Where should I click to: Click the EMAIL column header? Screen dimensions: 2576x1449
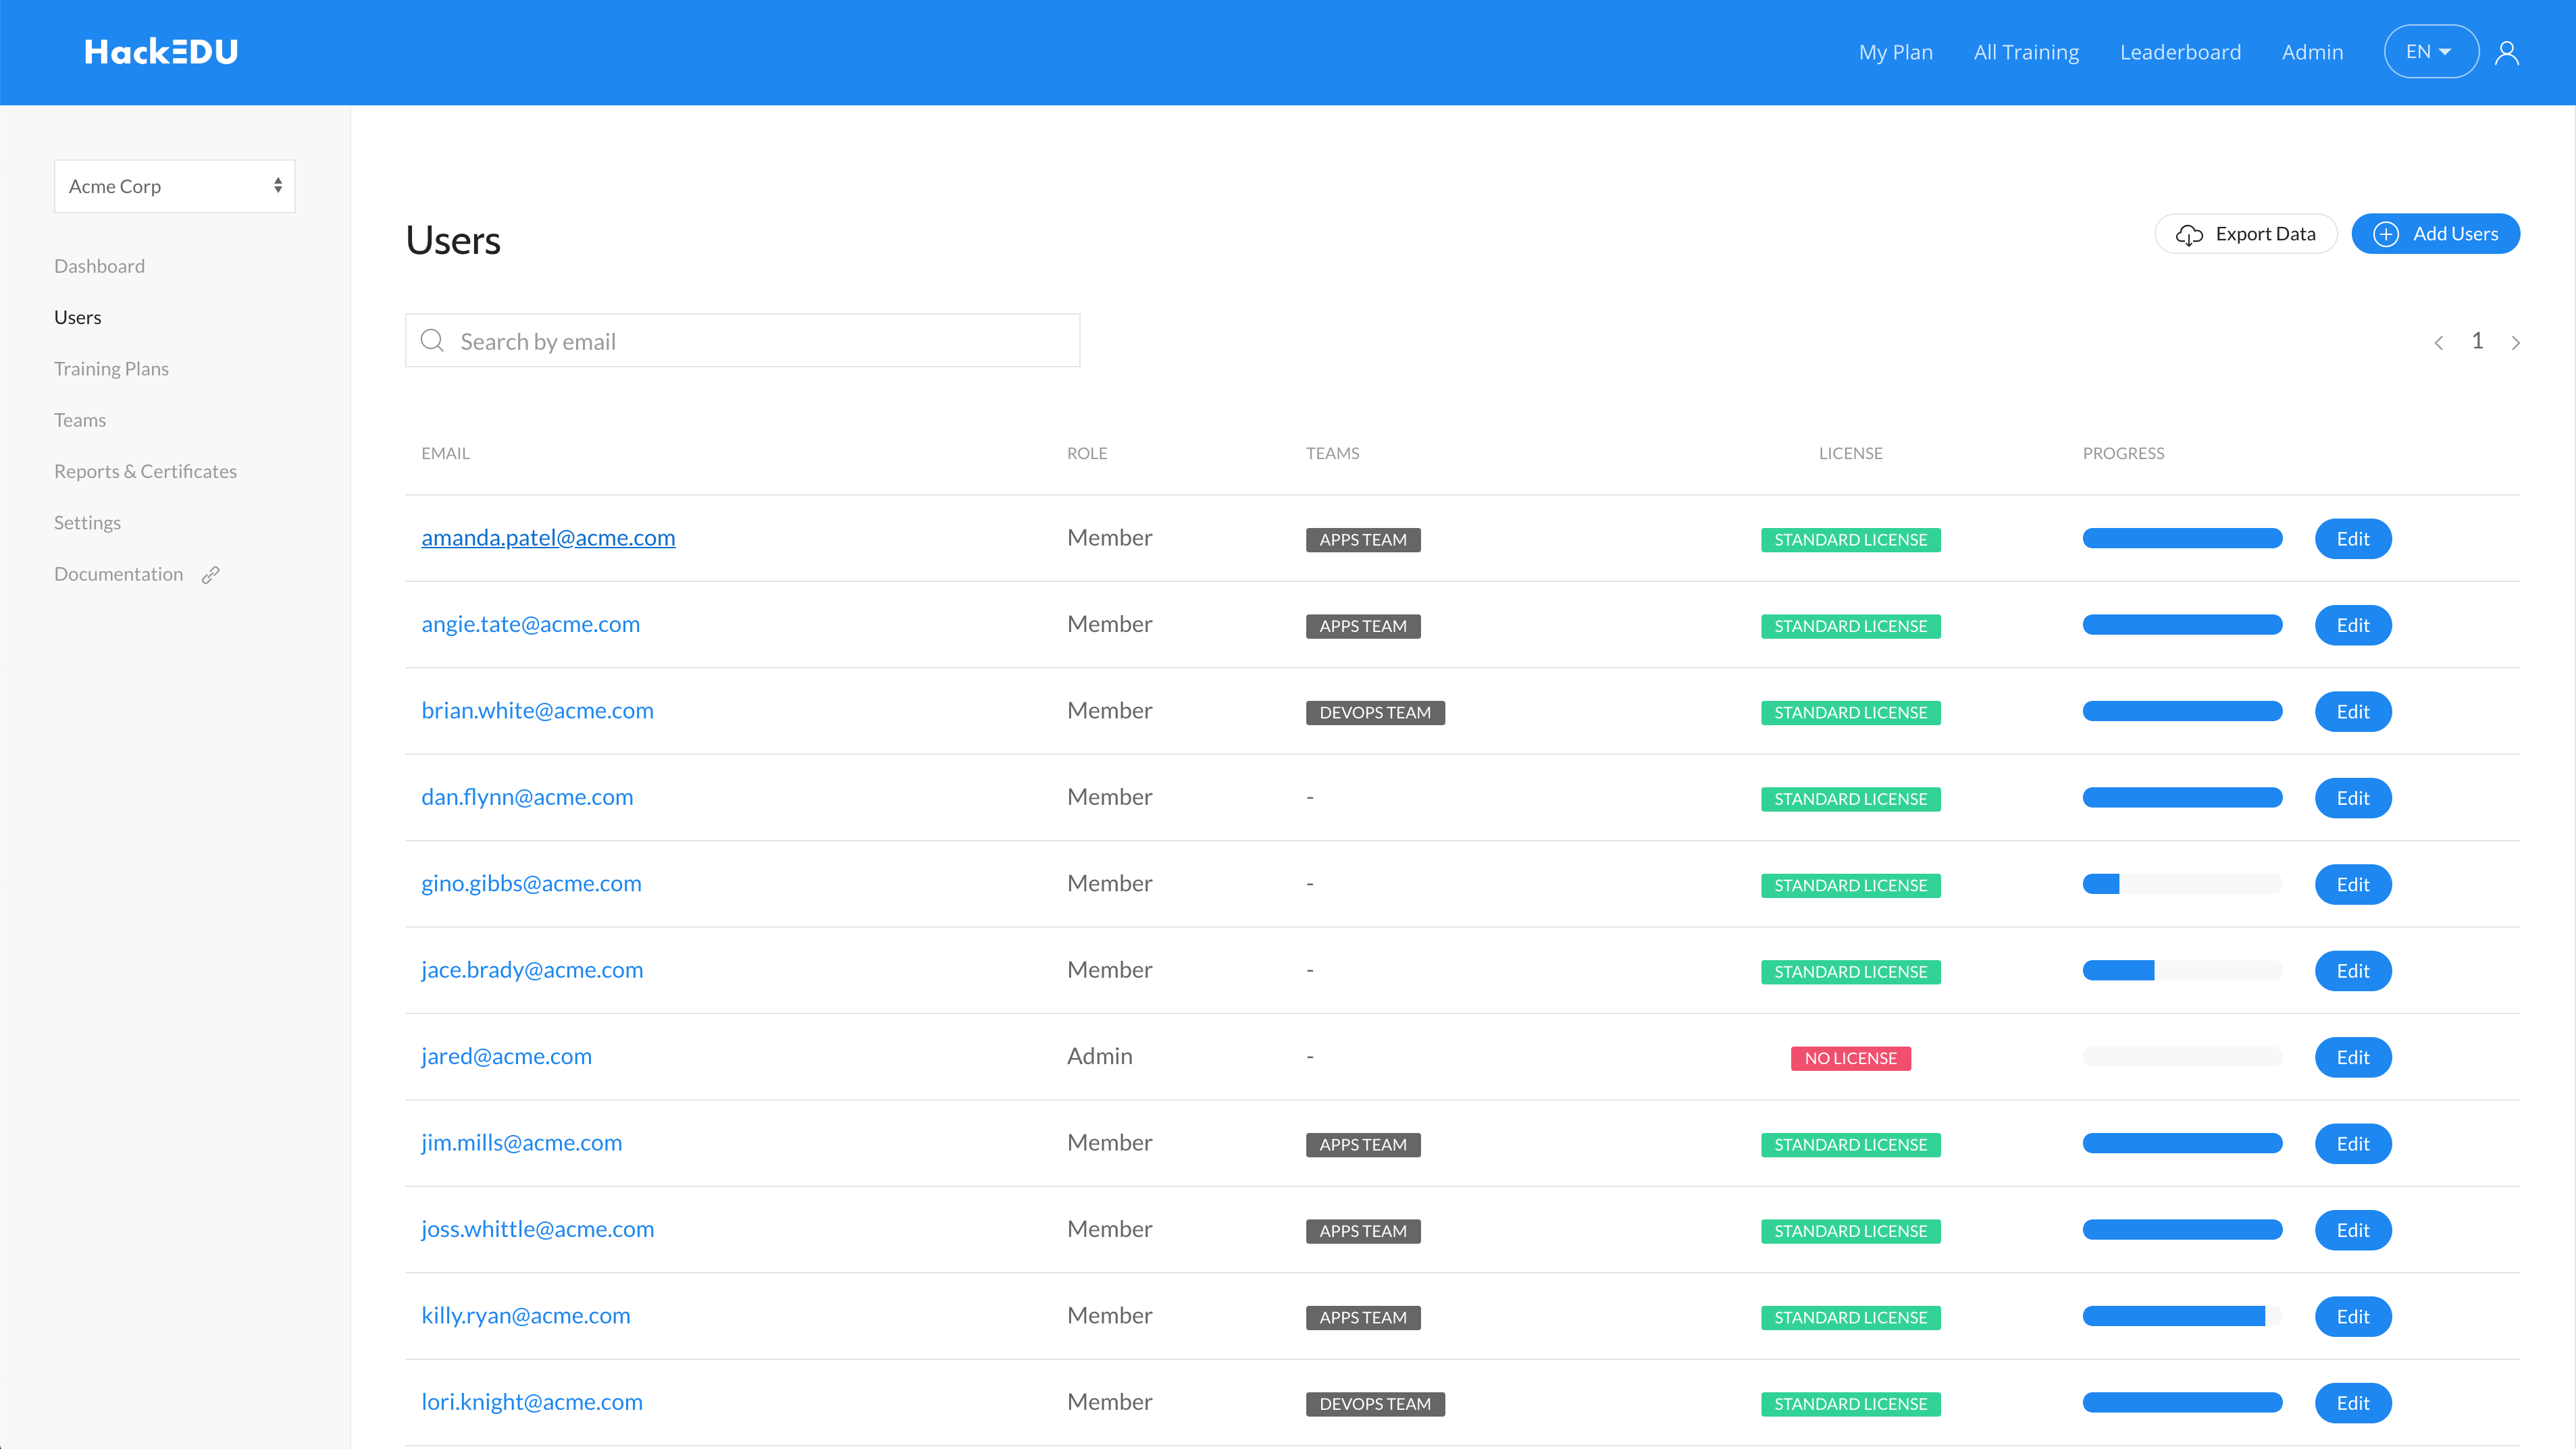click(x=445, y=453)
